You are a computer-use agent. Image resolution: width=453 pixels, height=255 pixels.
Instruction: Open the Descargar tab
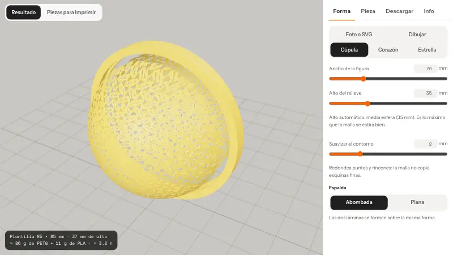pos(400,11)
